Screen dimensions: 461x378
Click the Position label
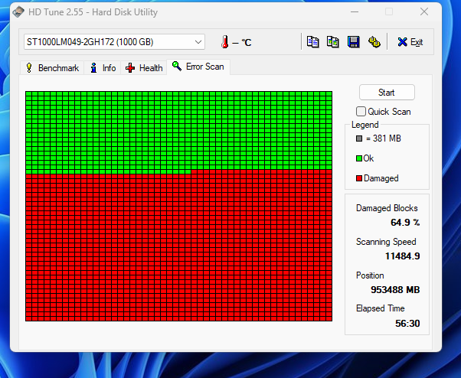click(x=370, y=275)
